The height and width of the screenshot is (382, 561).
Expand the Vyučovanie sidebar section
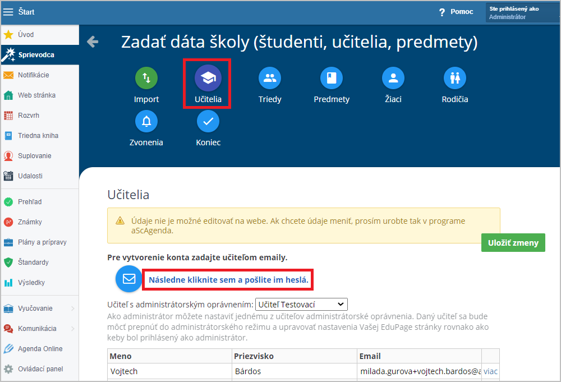coord(39,309)
